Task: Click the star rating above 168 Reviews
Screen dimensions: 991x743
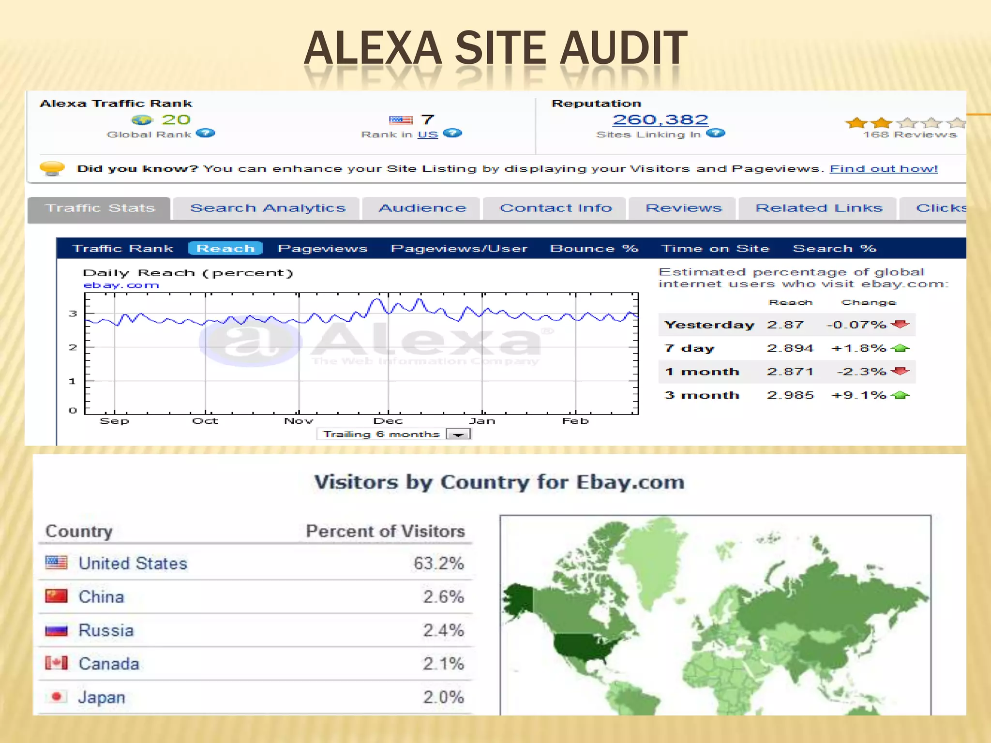Action: [905, 123]
